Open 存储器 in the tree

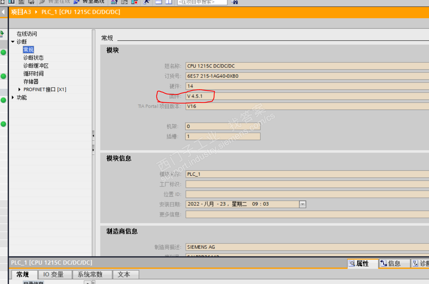pyautogui.click(x=31, y=81)
